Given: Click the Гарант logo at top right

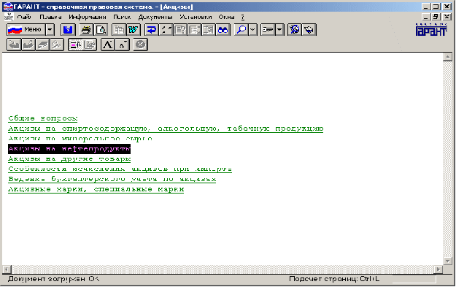Looking at the screenshot, I should [431, 30].
